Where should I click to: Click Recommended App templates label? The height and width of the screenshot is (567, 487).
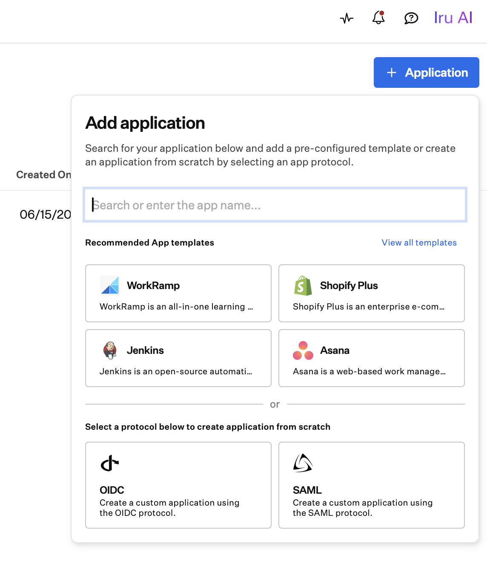coord(149,243)
